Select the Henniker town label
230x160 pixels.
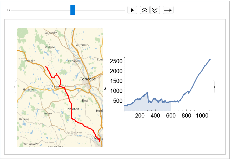(29, 89)
